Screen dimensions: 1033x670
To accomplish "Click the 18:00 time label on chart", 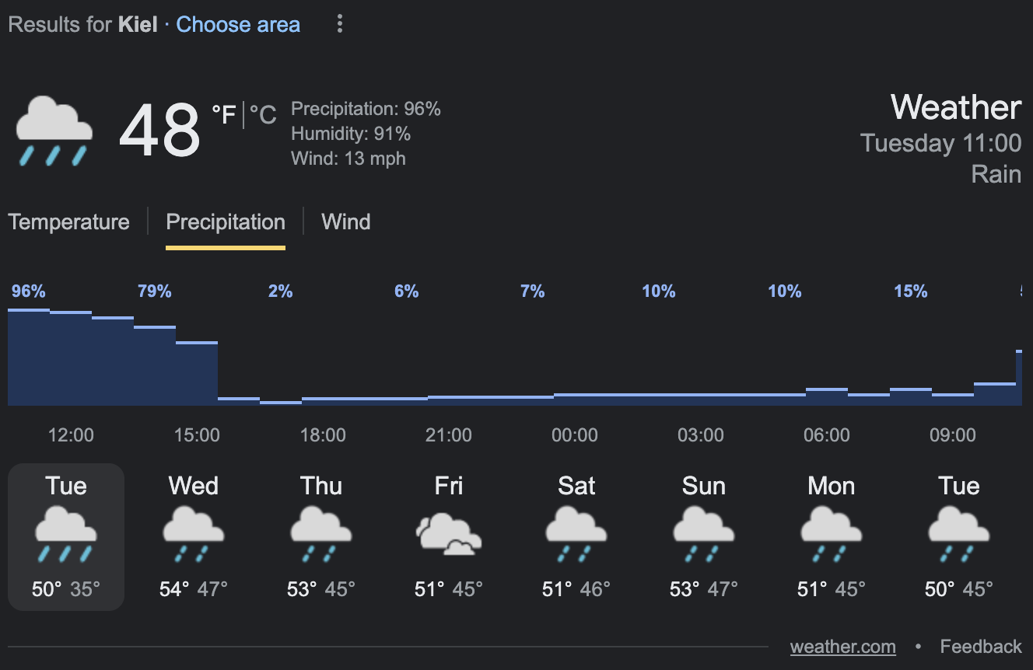I will pos(323,435).
